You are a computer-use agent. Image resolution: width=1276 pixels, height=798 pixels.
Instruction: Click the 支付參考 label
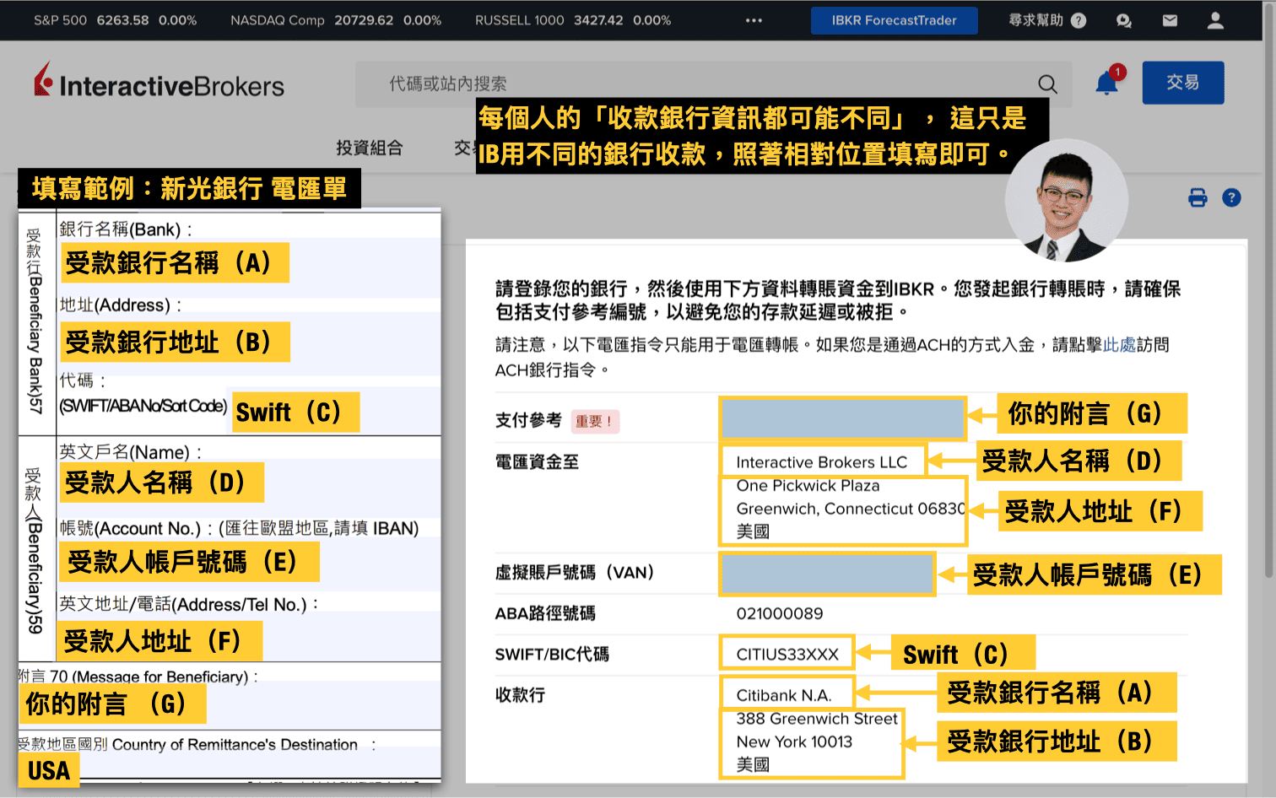click(x=528, y=420)
